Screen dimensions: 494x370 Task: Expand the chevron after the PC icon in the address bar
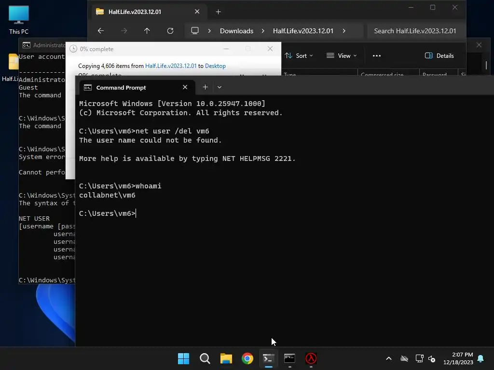point(209,31)
